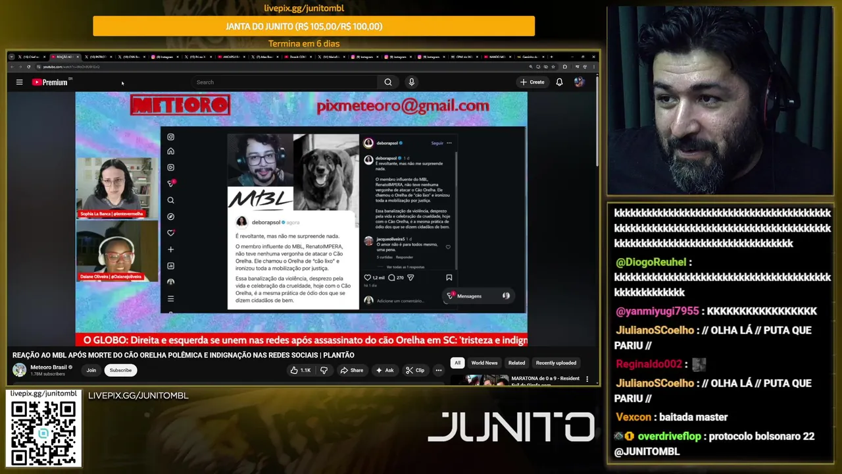
Task: Focus the YouTube Search input field
Action: (285, 82)
